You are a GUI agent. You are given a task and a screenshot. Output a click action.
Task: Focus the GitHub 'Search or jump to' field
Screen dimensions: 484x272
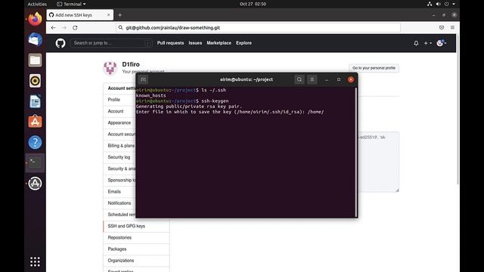111,43
